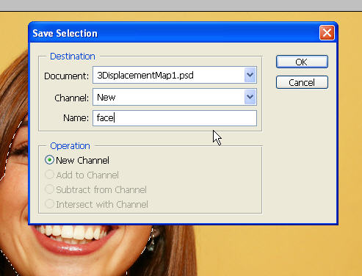Click the 3DisplacementMap1.psd document value
362x276 pixels.
pos(145,75)
